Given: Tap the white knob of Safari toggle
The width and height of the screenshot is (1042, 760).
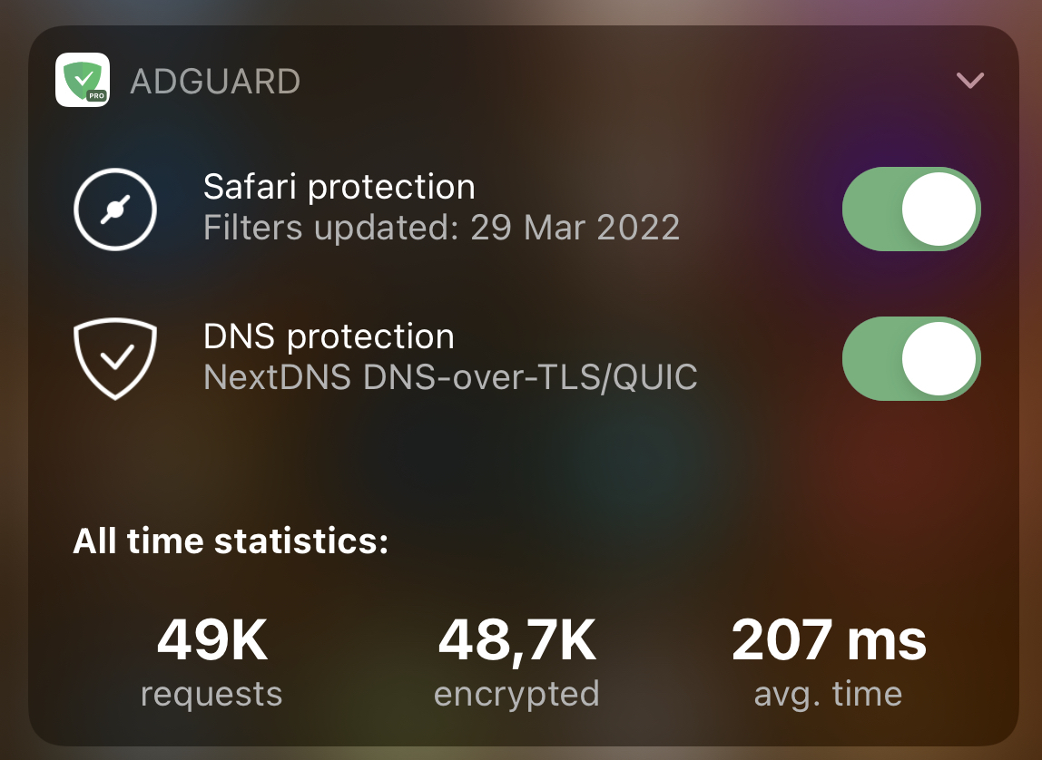Looking at the screenshot, I should [939, 209].
